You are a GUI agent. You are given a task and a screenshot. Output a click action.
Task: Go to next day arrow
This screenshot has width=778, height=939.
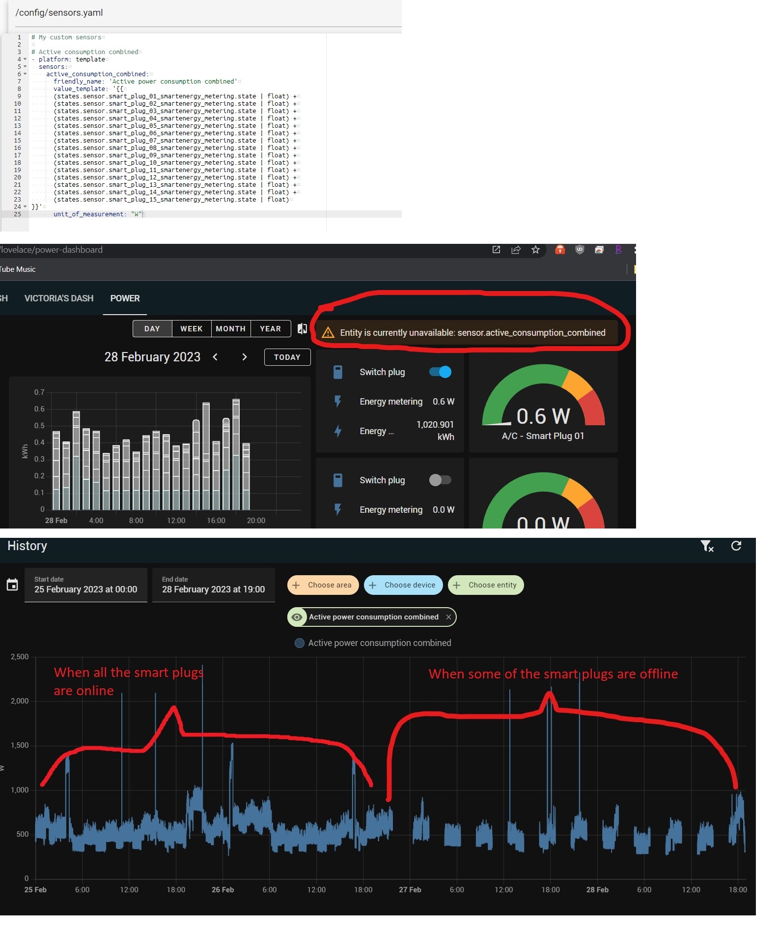tap(244, 357)
